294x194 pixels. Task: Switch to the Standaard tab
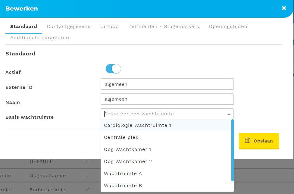tap(23, 27)
